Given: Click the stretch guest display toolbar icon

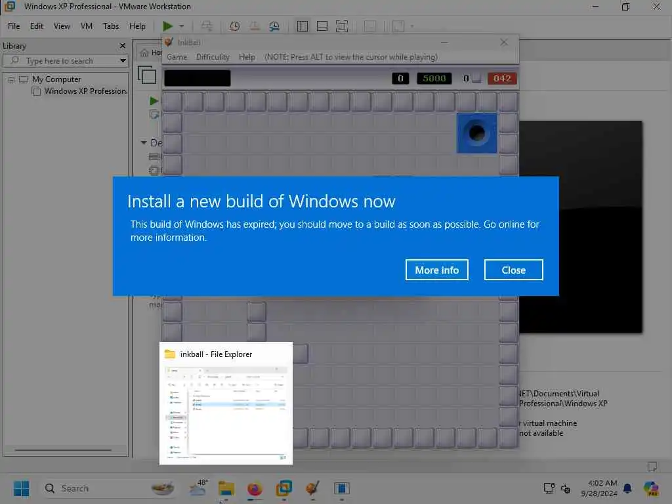Looking at the screenshot, I should (x=398, y=26).
